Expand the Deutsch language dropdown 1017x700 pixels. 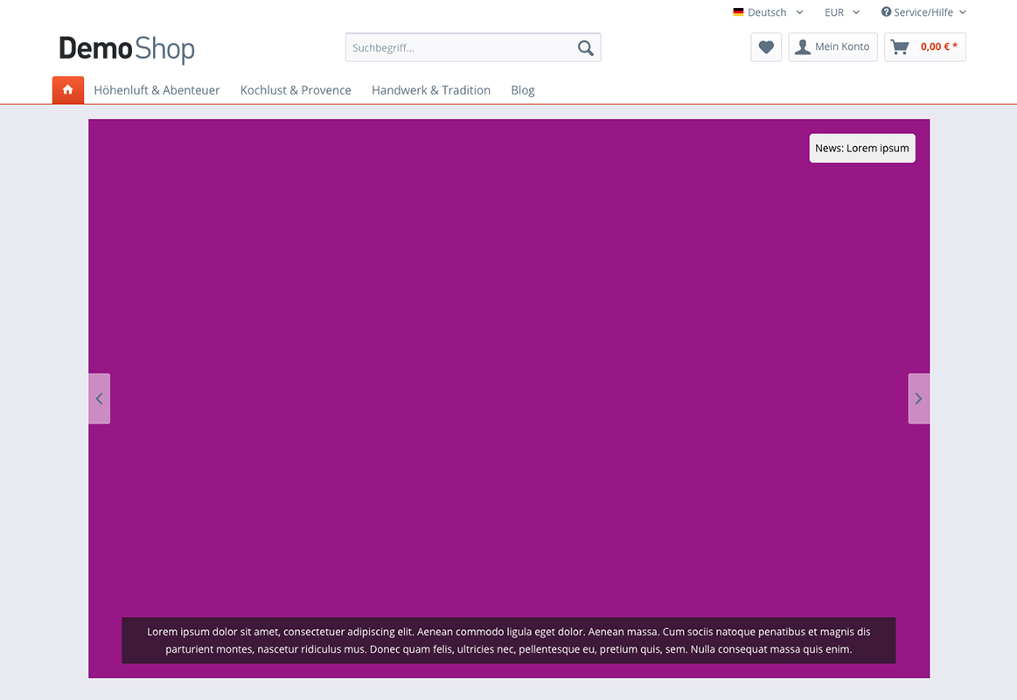pyautogui.click(x=768, y=12)
